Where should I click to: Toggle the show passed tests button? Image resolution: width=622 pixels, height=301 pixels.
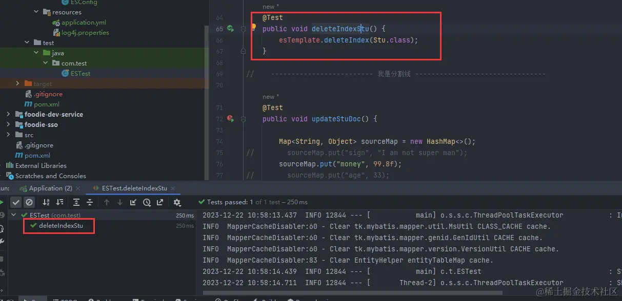pyautogui.click(x=16, y=203)
